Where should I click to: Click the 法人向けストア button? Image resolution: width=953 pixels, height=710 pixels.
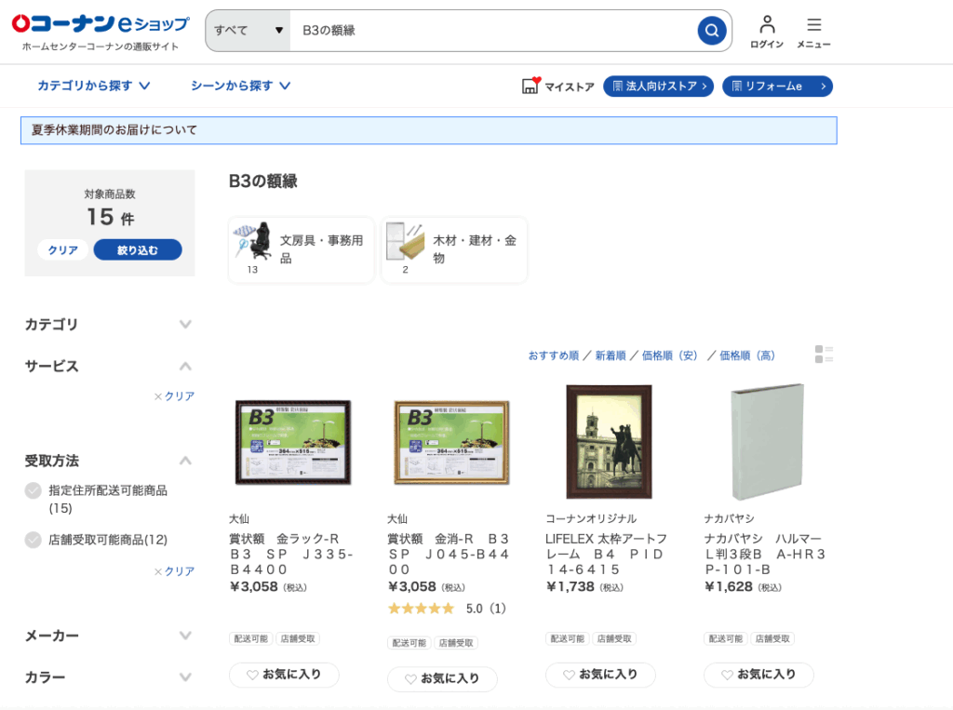[x=658, y=87]
